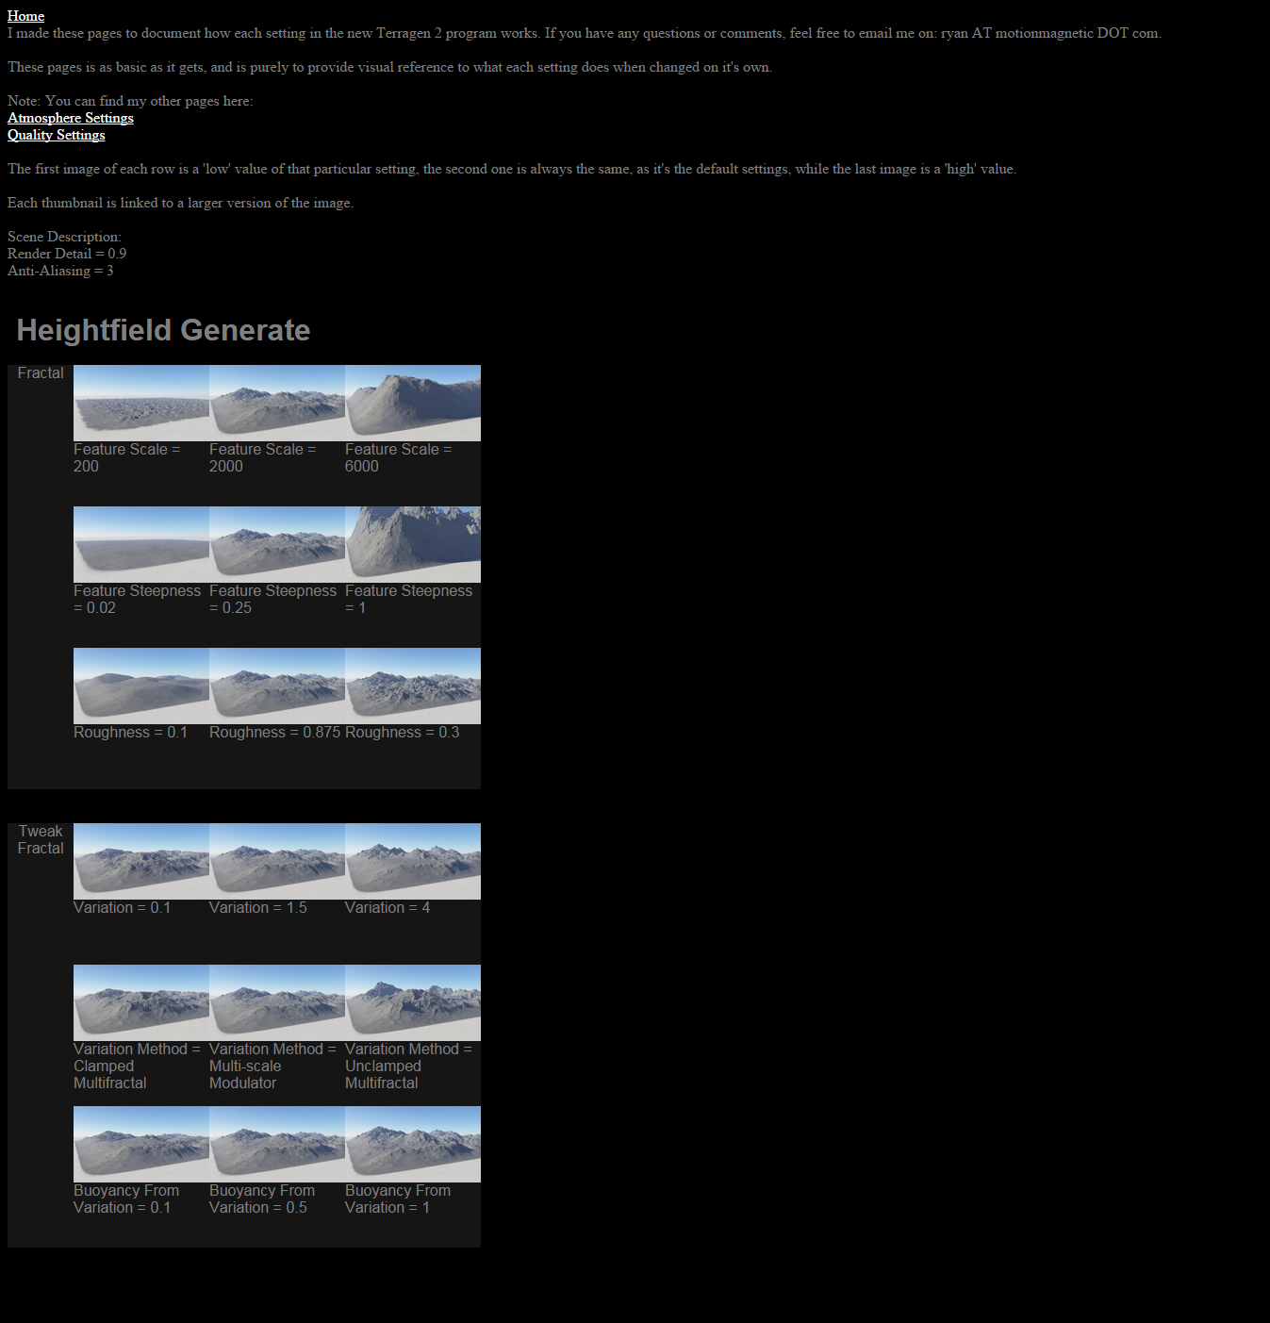Click the 'Feature Scale = 200' caption

click(x=127, y=458)
